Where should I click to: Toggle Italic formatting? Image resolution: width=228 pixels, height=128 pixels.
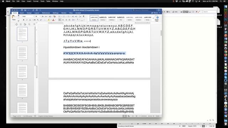click(x=27, y=20)
